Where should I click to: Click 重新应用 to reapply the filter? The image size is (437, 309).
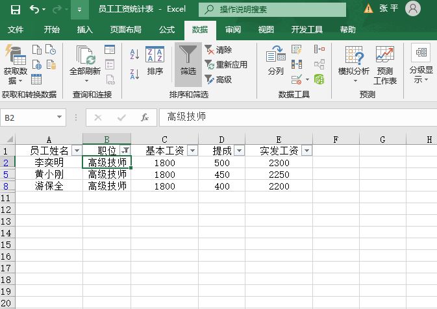click(226, 65)
